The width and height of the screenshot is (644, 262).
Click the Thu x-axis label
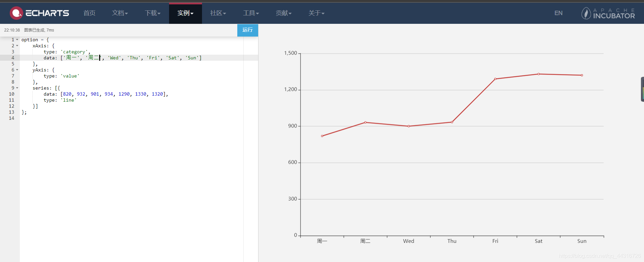(452, 241)
